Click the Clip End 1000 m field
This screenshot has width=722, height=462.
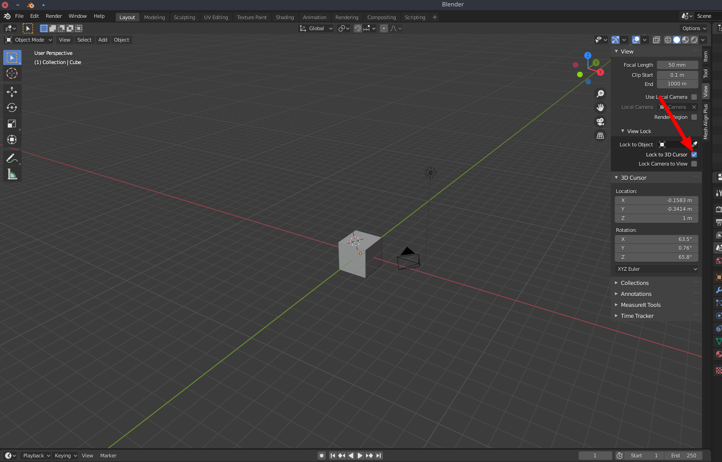click(678, 84)
